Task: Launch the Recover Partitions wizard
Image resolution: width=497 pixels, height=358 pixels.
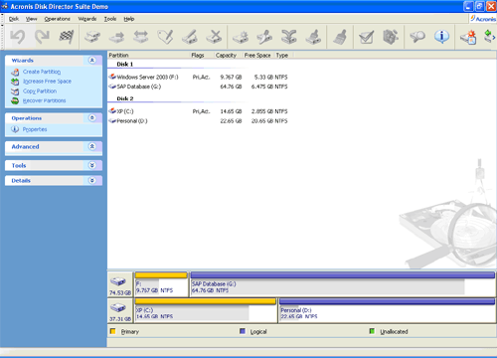Action: click(x=45, y=100)
